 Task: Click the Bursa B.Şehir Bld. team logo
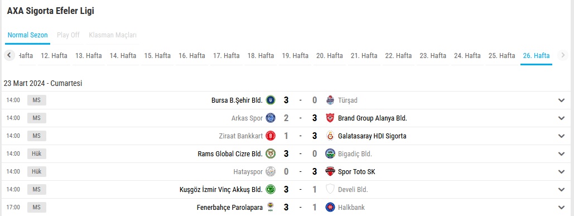271,100
